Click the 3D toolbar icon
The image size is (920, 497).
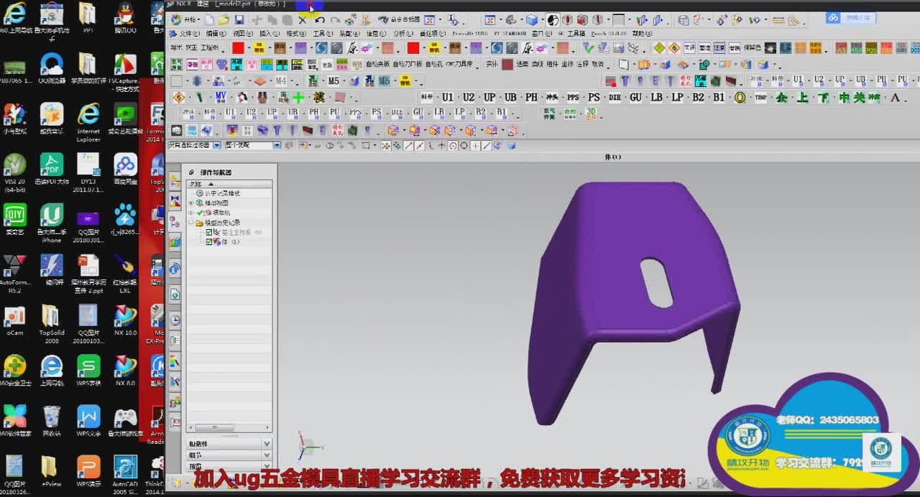(x=591, y=113)
